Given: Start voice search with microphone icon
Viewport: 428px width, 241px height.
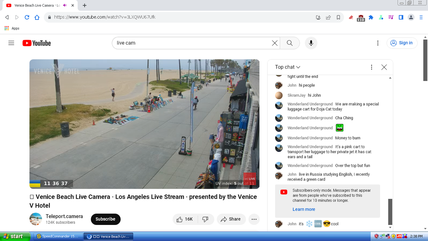Looking at the screenshot, I should pos(311,43).
